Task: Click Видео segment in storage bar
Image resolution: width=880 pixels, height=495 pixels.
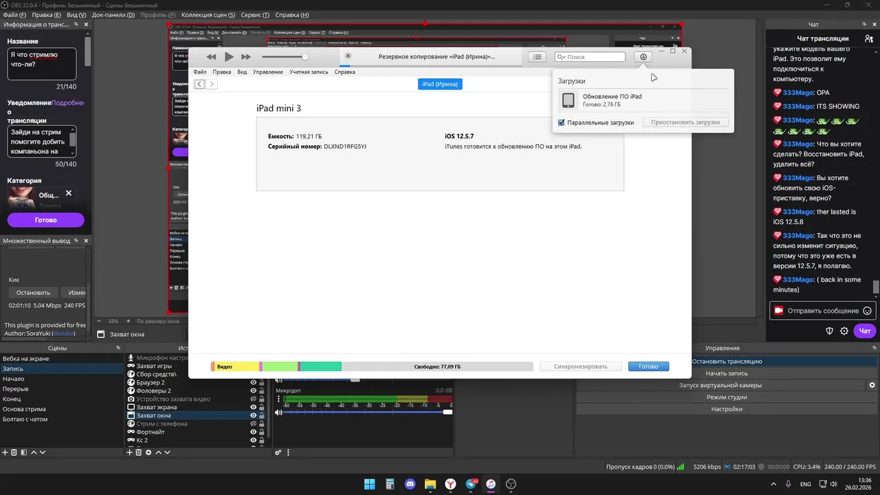Action: pos(236,366)
